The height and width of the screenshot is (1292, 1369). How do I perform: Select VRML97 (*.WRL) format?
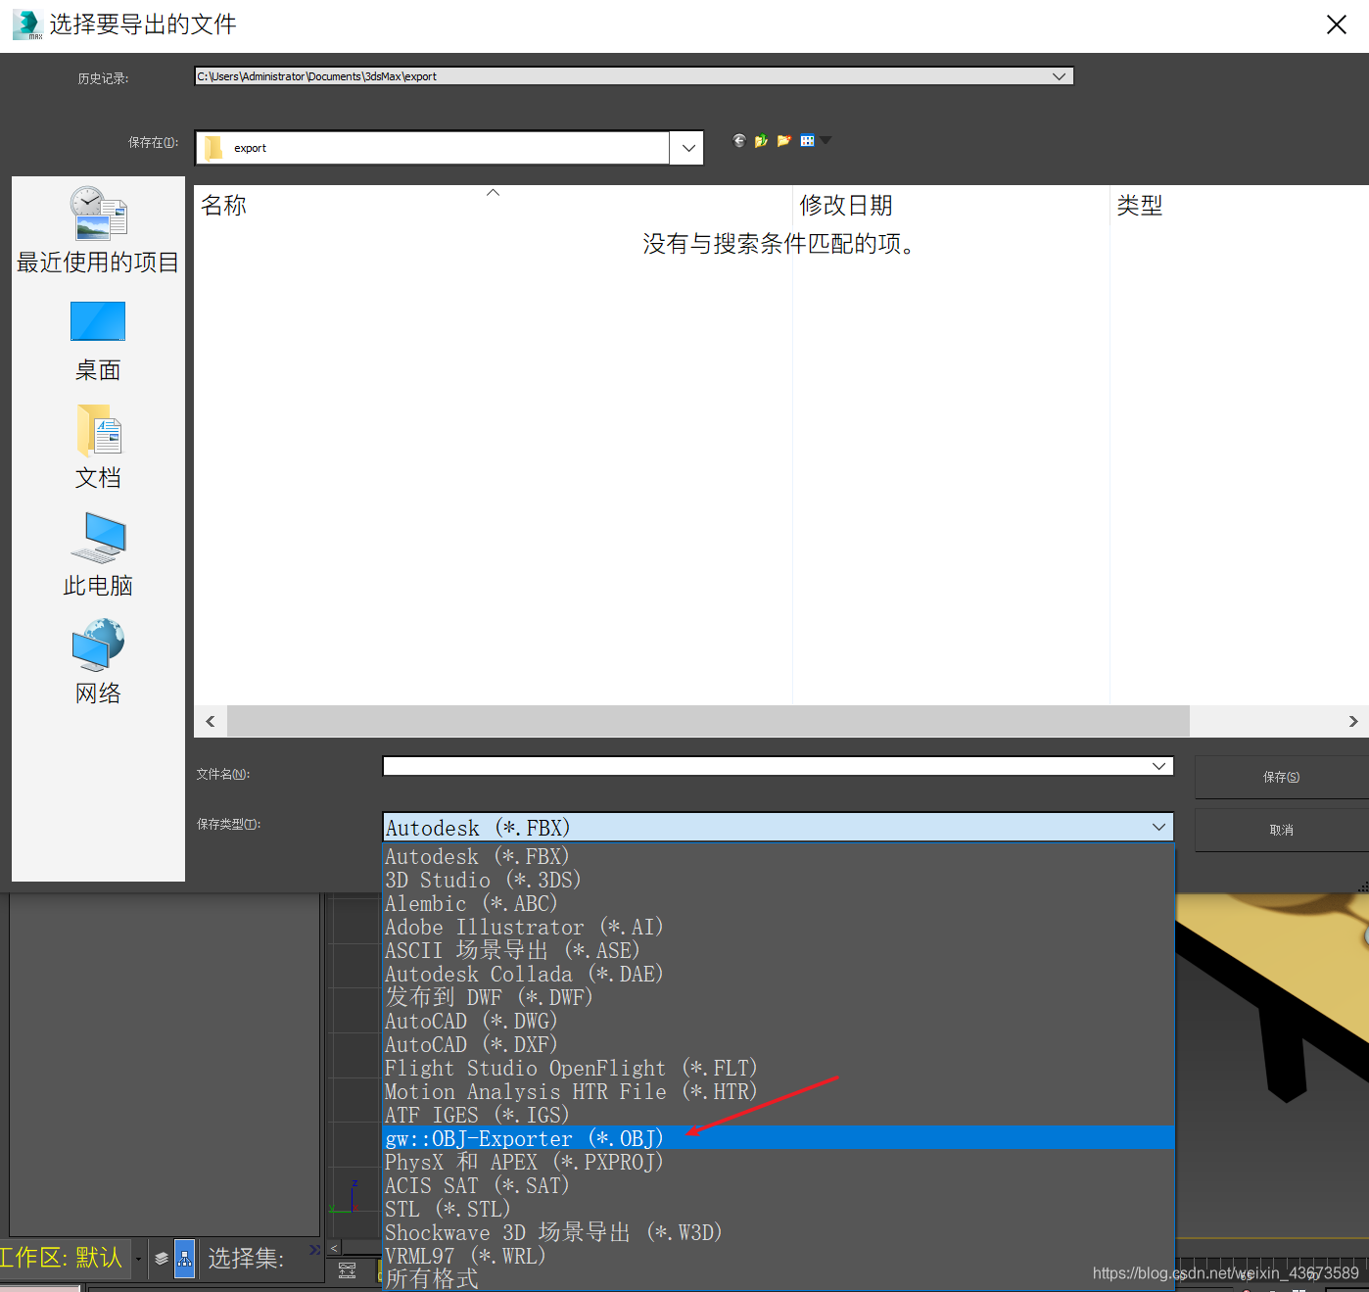coord(779,1256)
